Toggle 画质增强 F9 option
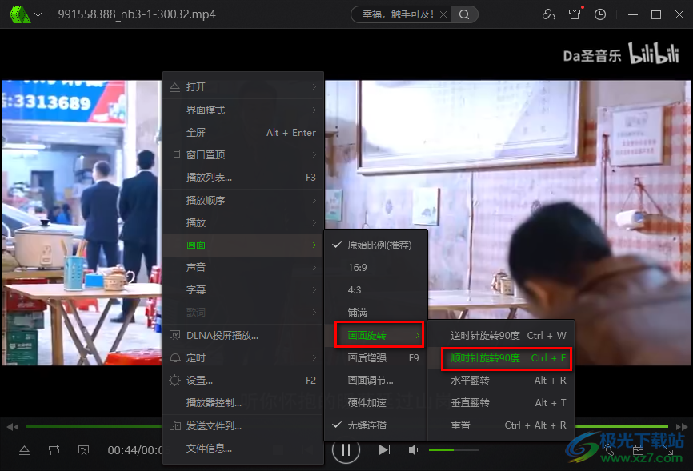Image resolution: width=693 pixels, height=471 pixels. pyautogui.click(x=375, y=358)
